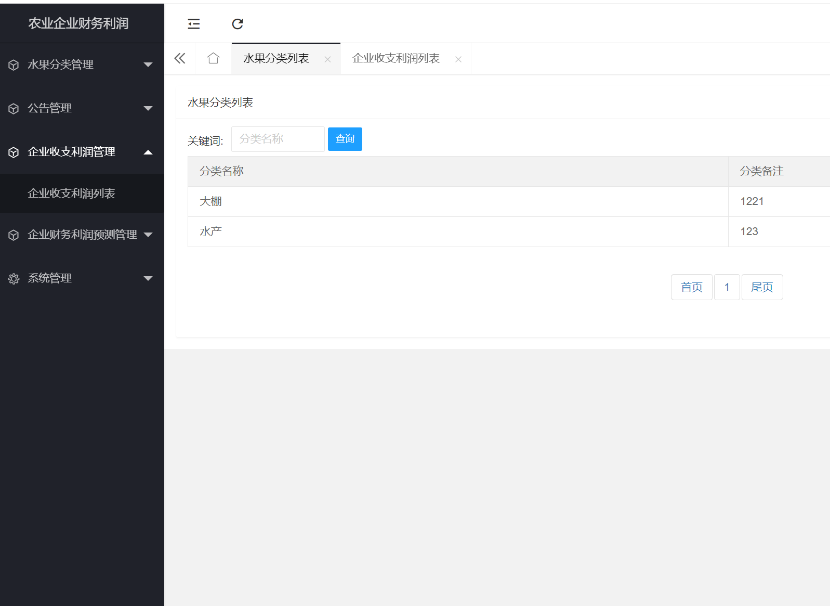830x606 pixels.
Task: Click the refresh page icon
Action: click(238, 24)
